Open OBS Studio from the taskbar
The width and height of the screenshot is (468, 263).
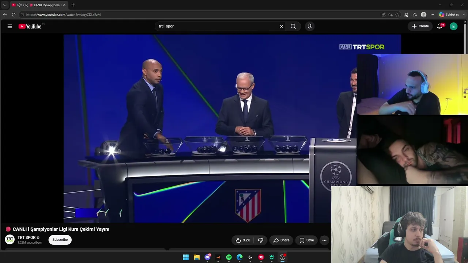[x=282, y=257]
